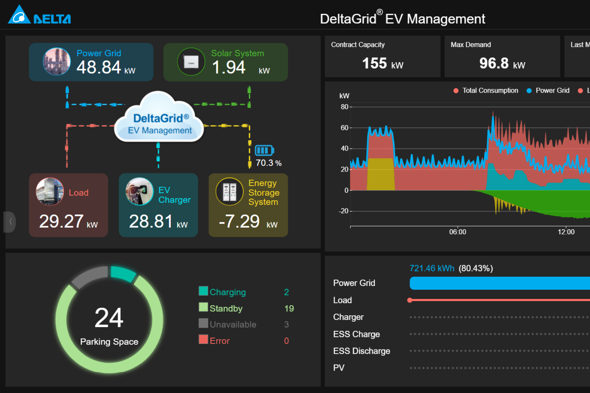Click the Power Grid 48.84 kW card

coord(91,62)
